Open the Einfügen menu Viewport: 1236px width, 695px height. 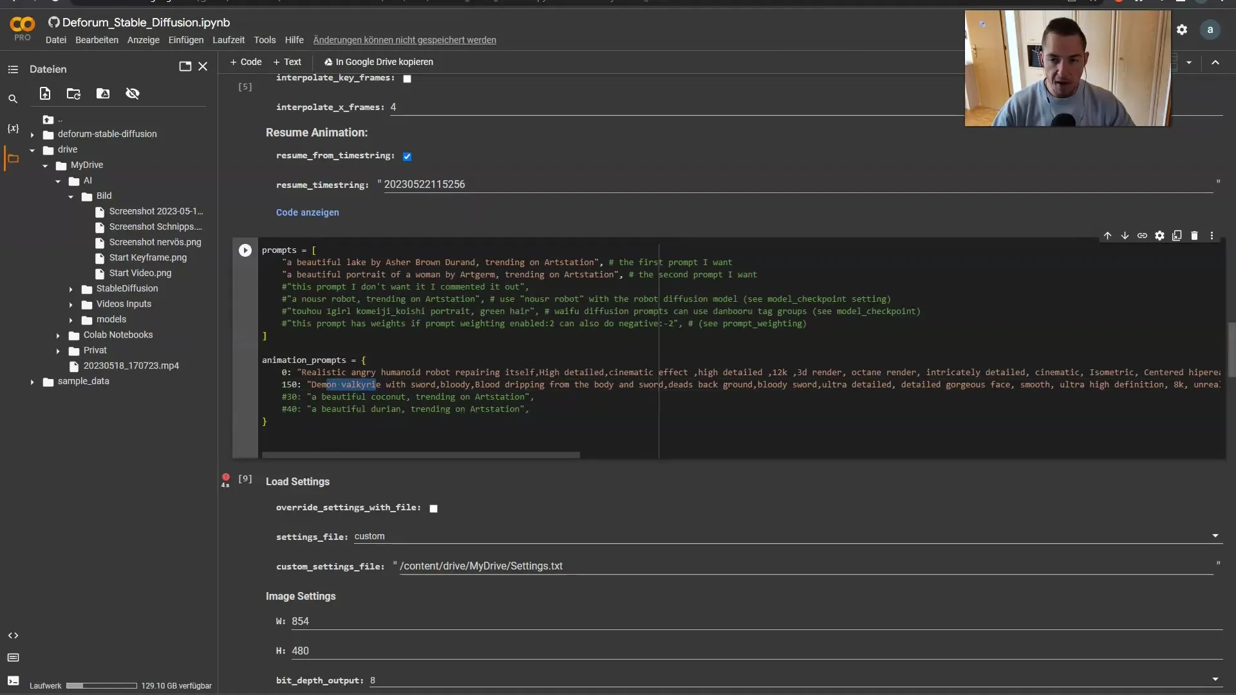tap(186, 40)
